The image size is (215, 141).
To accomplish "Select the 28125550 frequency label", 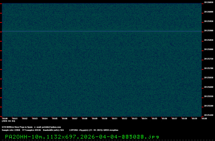I will pos(209,96).
